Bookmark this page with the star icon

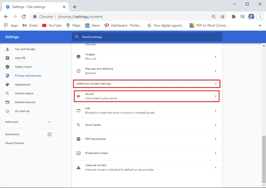click(x=222, y=17)
